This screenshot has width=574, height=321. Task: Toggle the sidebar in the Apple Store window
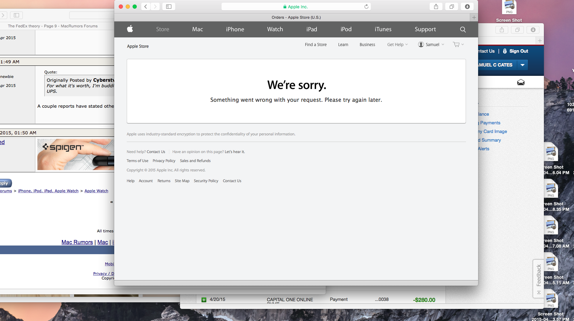(x=169, y=7)
